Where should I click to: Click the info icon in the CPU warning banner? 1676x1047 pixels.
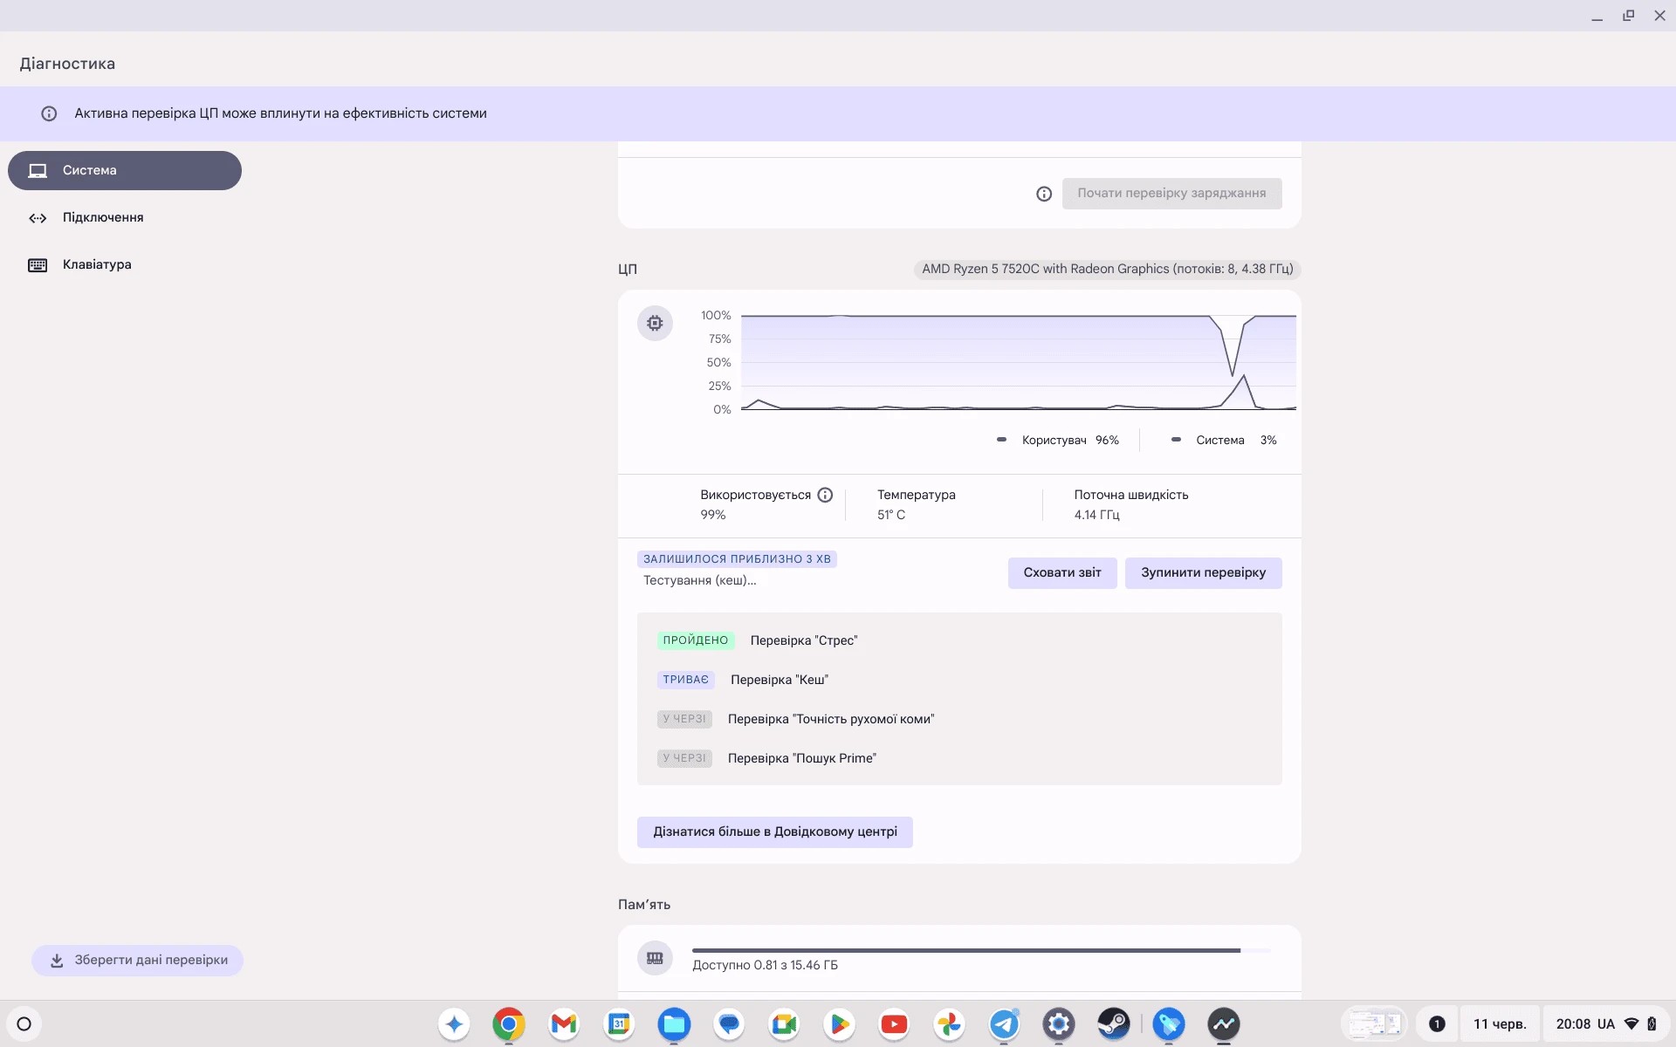[x=48, y=113]
